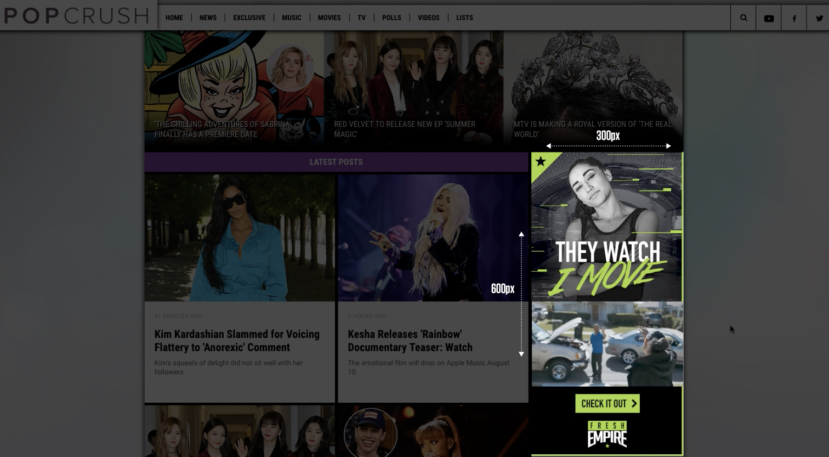Navigate to the Movies section
The height and width of the screenshot is (457, 829).
(x=329, y=18)
